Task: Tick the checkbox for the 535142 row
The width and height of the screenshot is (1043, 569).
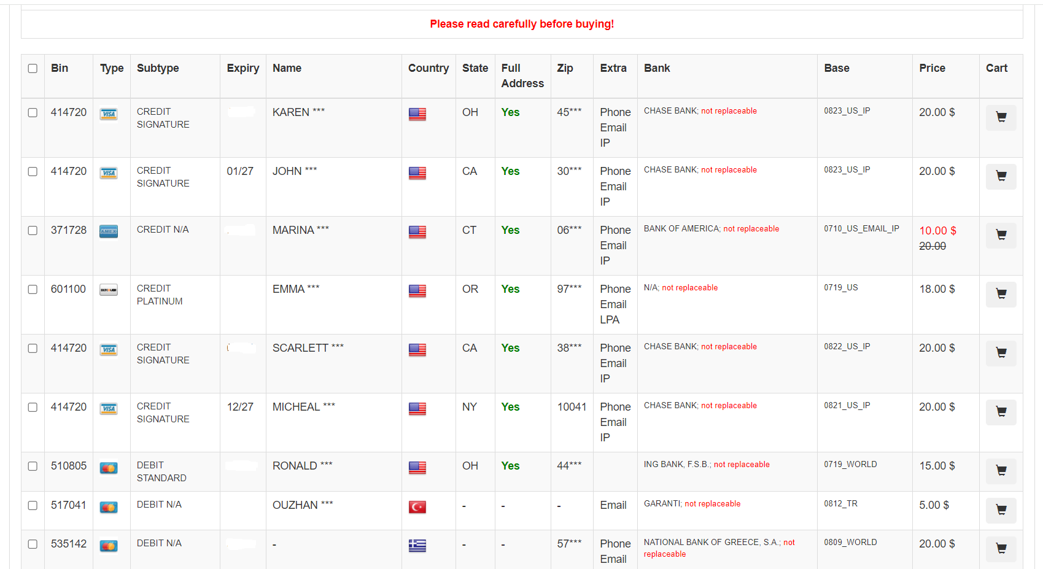Action: coord(33,544)
